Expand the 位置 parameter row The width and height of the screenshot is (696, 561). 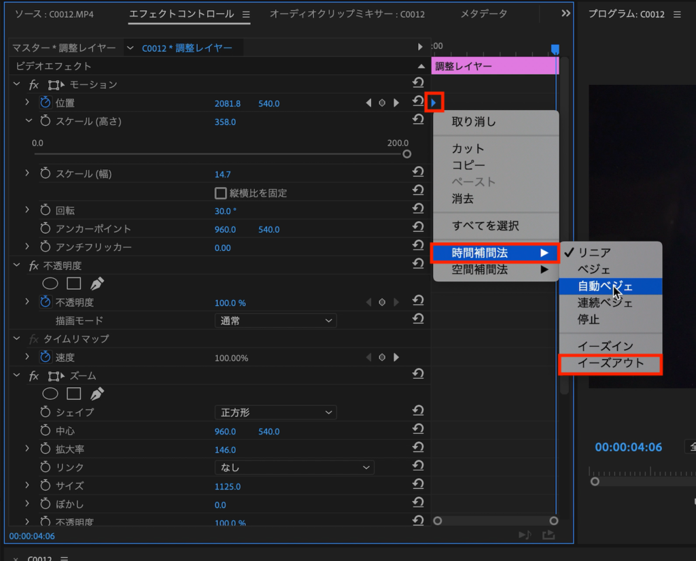[x=27, y=102]
